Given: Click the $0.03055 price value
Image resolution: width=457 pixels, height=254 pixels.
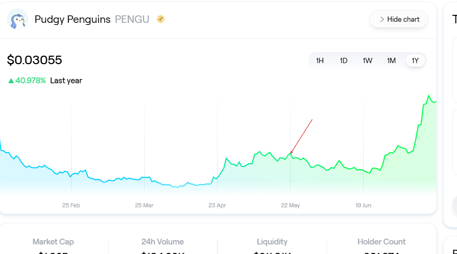Looking at the screenshot, I should point(34,60).
